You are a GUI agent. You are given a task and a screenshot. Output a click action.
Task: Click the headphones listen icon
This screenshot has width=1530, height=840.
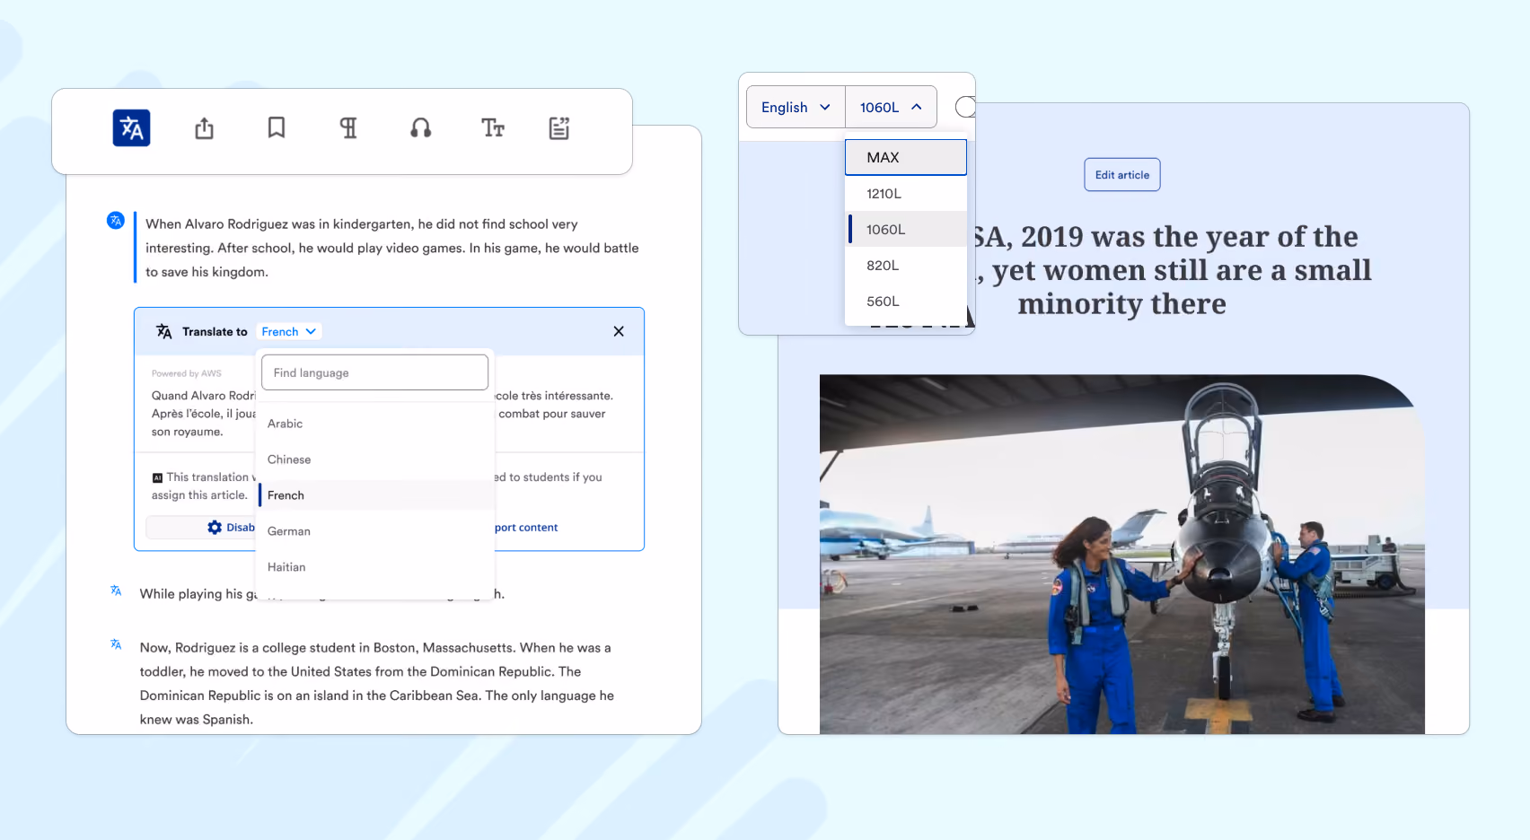420,128
